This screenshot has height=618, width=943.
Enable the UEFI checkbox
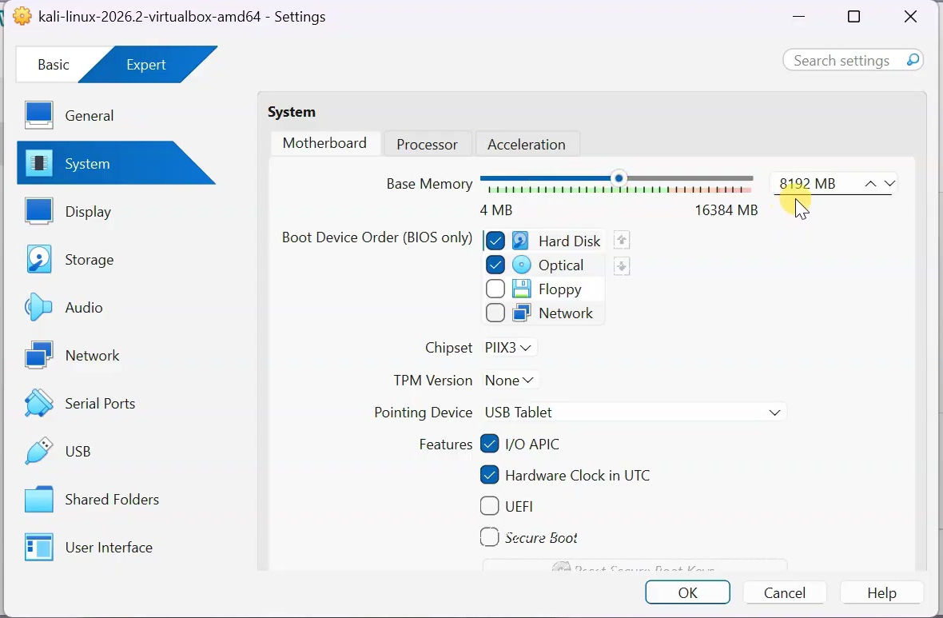[x=490, y=506]
